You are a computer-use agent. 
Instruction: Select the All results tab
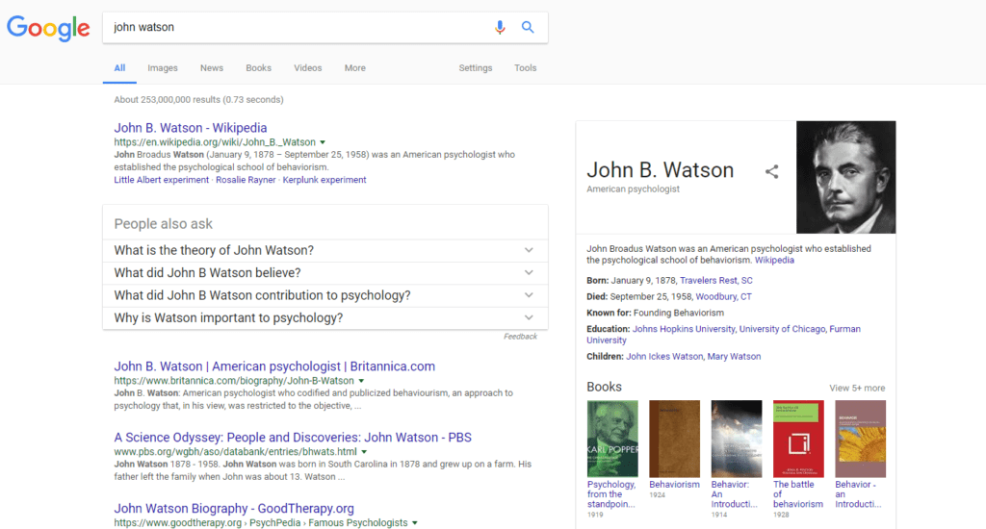click(x=119, y=68)
